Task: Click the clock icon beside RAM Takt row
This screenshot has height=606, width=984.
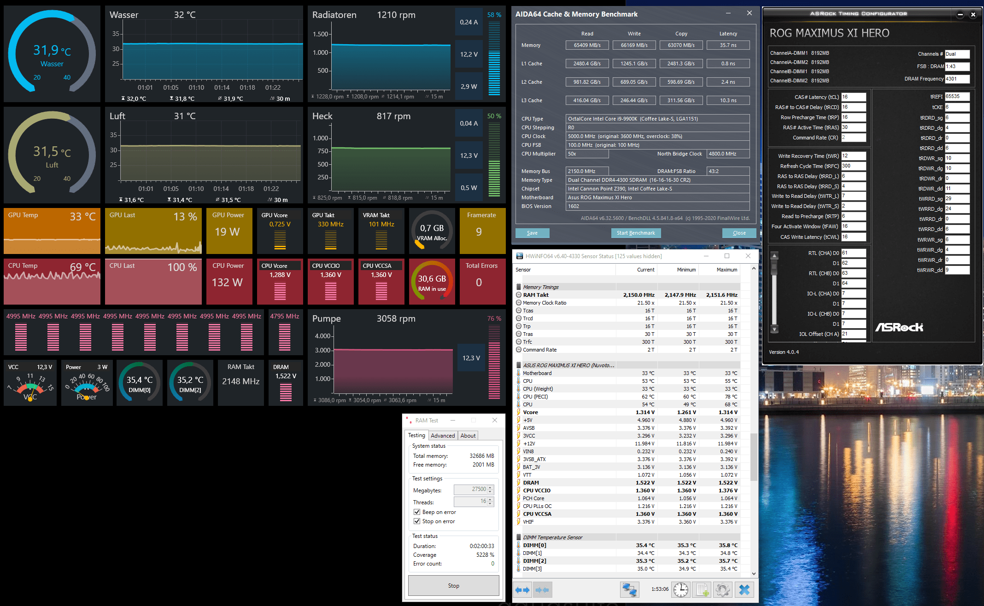Action: pos(519,295)
